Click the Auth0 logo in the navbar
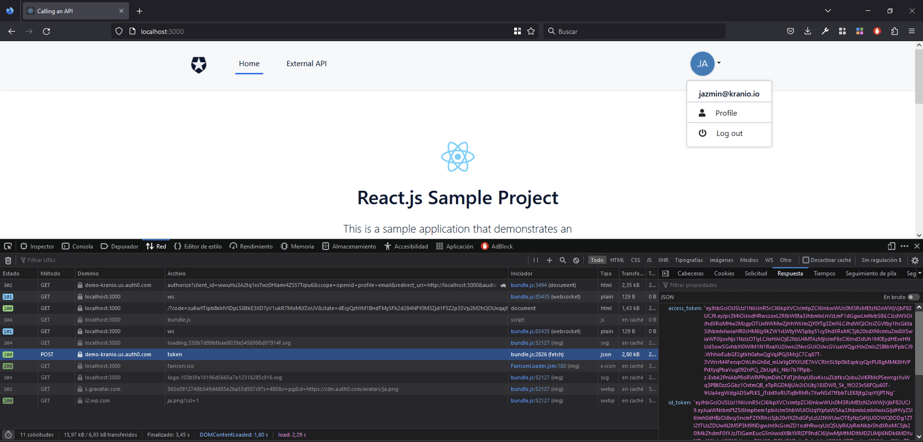 click(x=199, y=65)
